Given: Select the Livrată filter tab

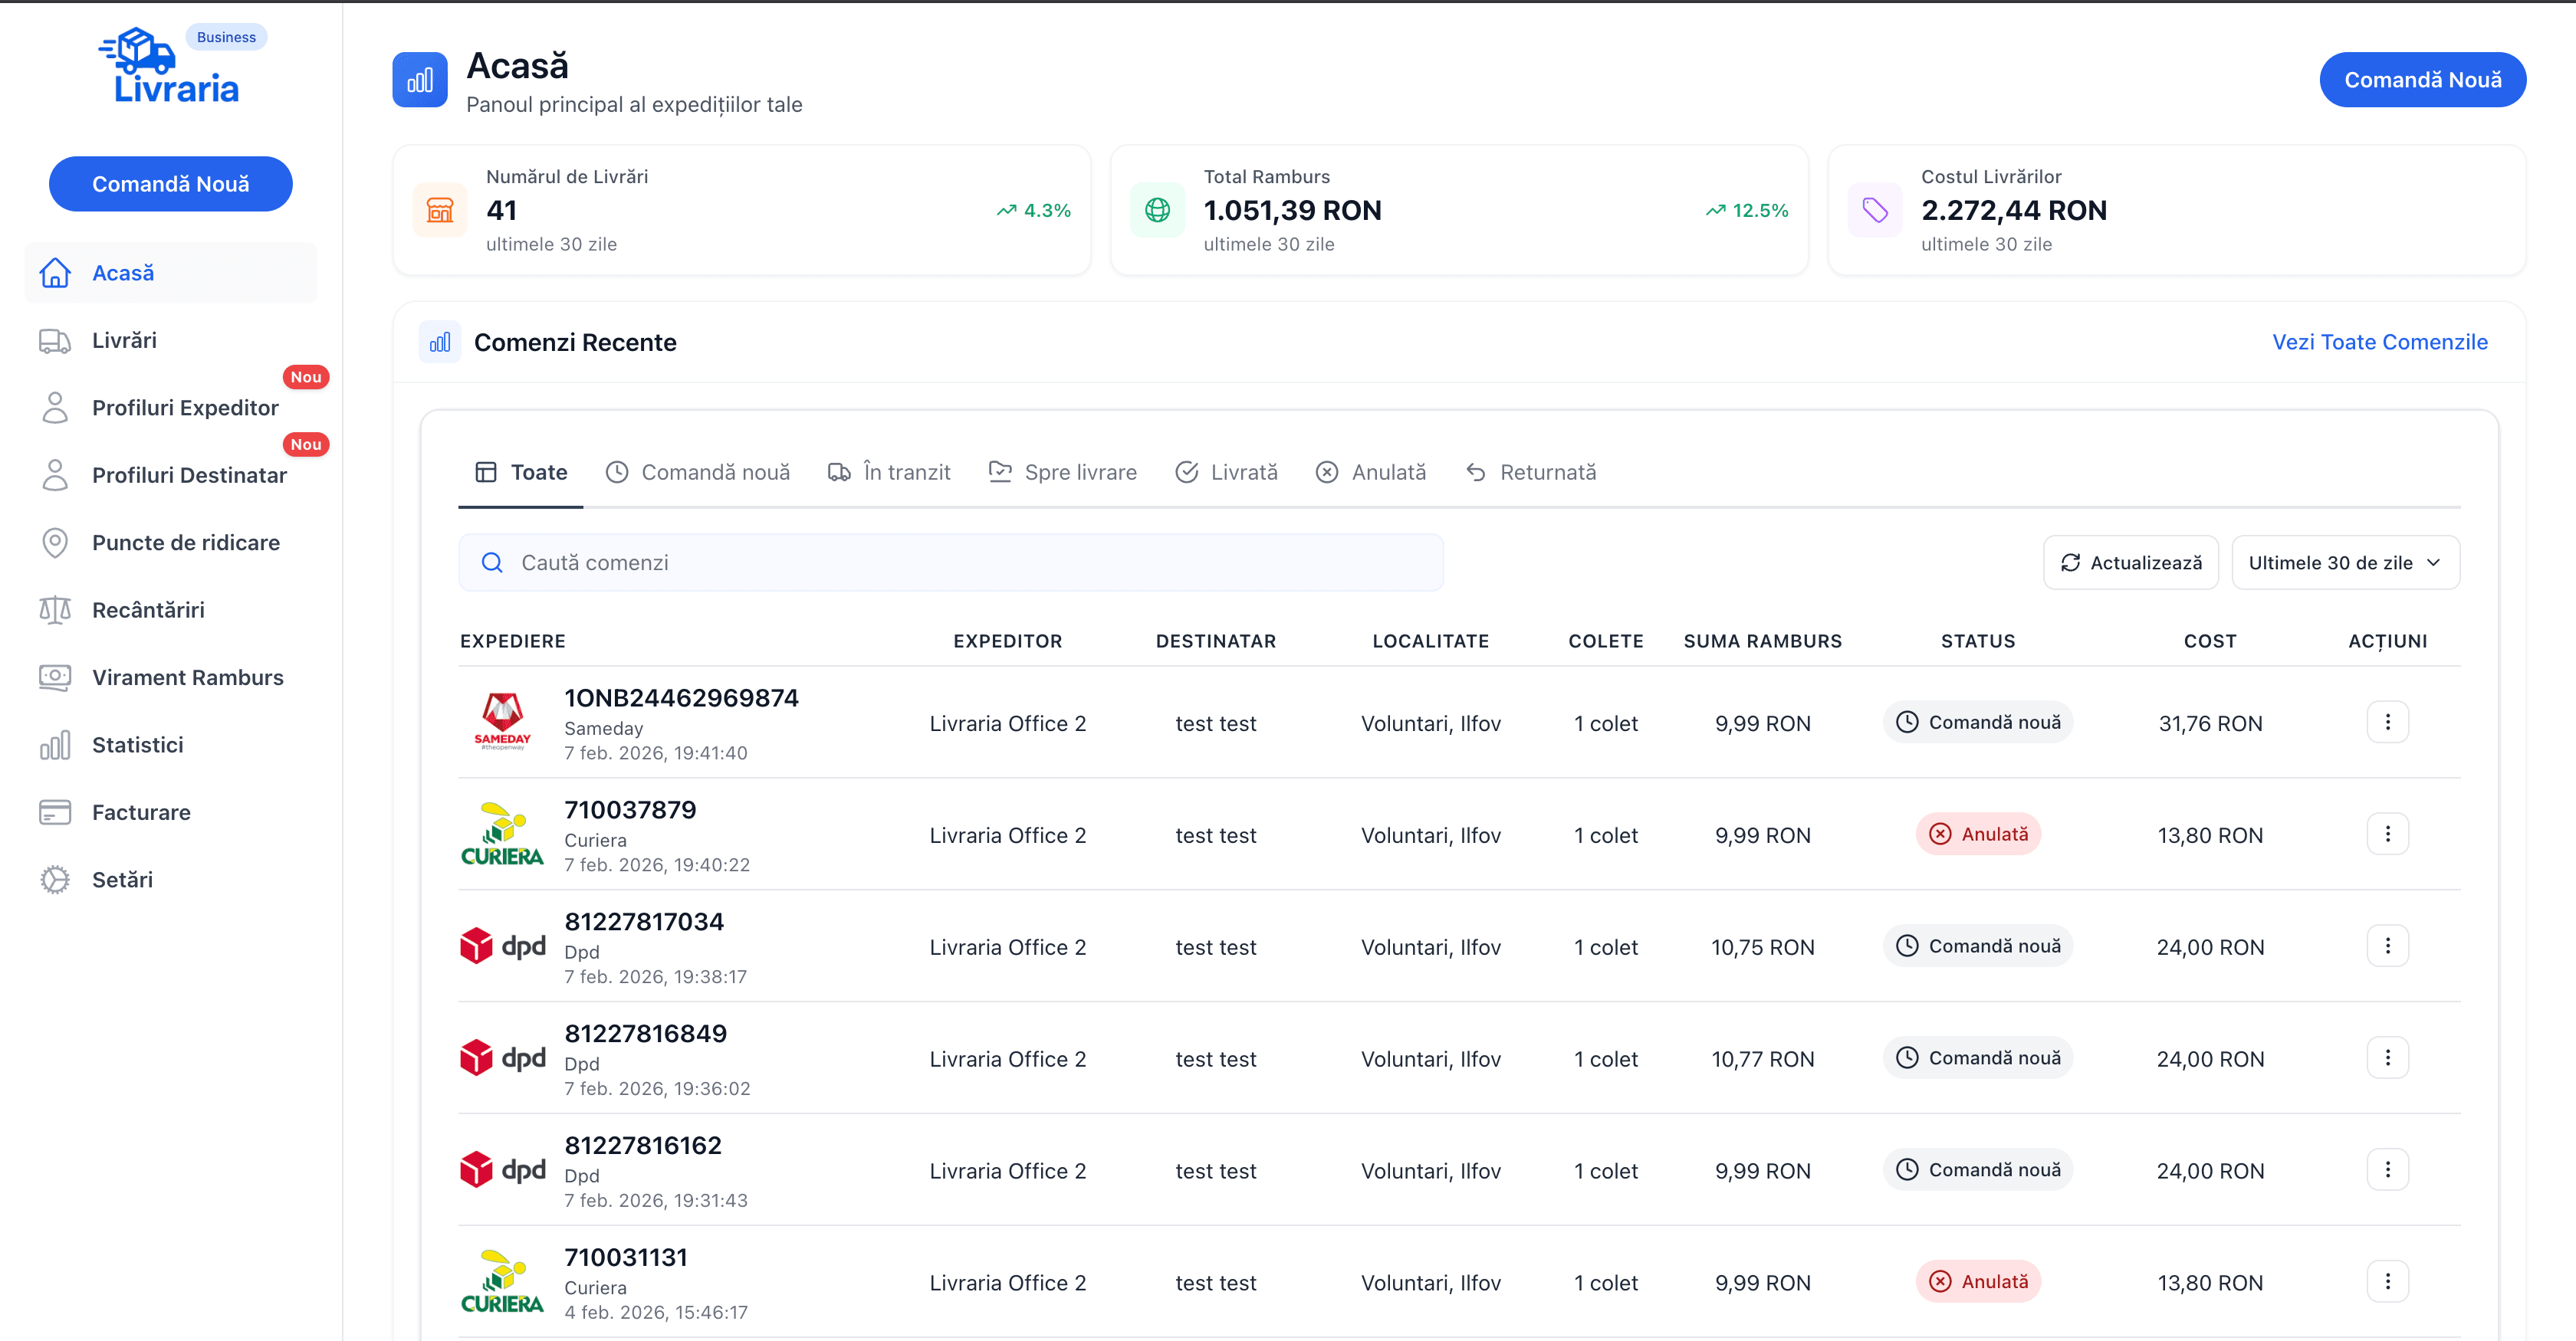Looking at the screenshot, I should 1226,471.
